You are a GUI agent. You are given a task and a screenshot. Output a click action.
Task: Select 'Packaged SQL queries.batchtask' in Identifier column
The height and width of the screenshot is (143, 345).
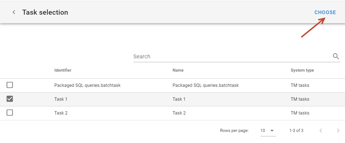pyautogui.click(x=88, y=85)
